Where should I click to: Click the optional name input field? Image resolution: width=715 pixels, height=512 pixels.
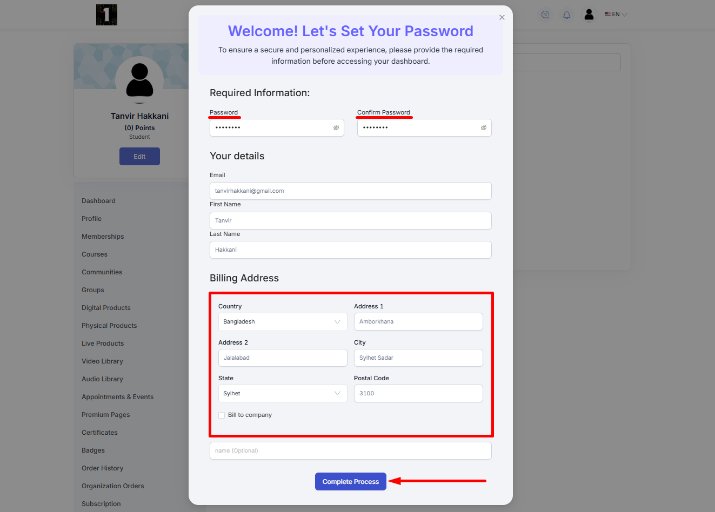(x=351, y=451)
